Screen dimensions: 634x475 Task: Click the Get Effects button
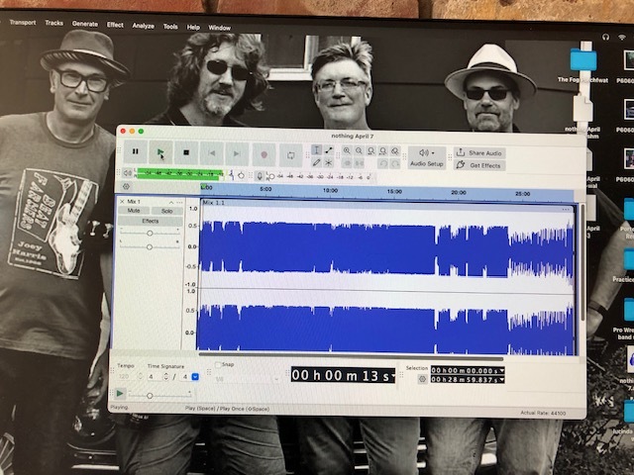pos(479,165)
